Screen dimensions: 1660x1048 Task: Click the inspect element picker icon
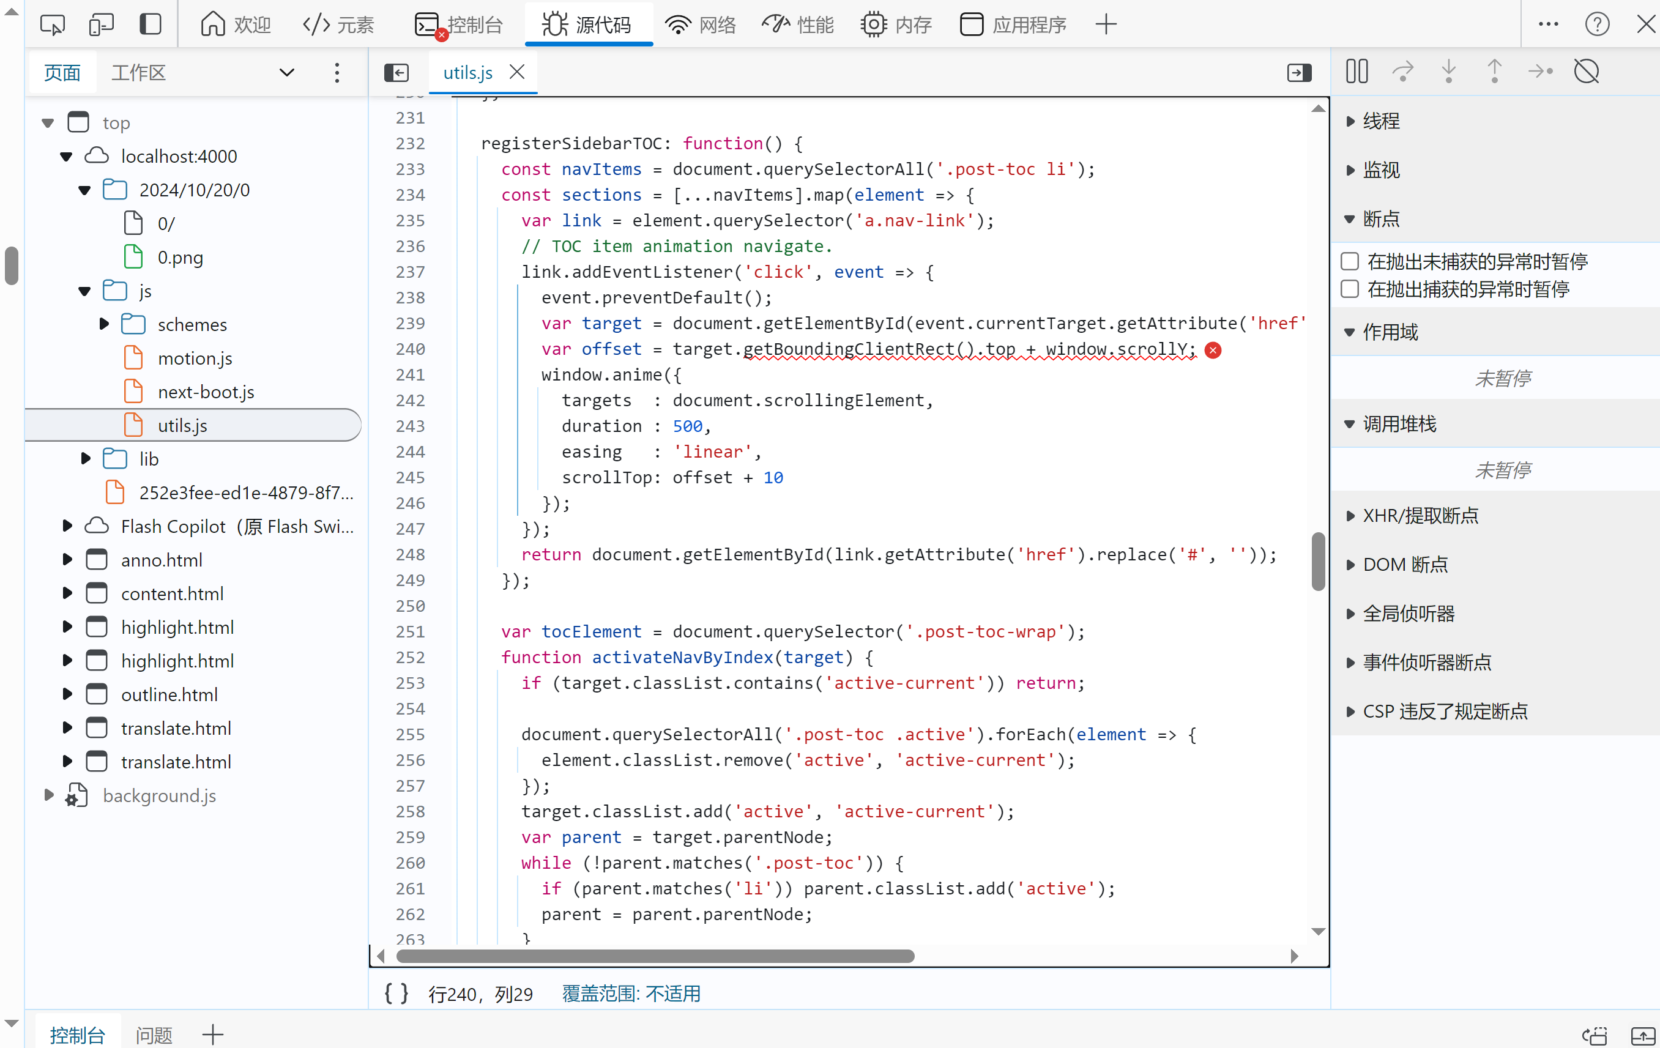(x=53, y=25)
